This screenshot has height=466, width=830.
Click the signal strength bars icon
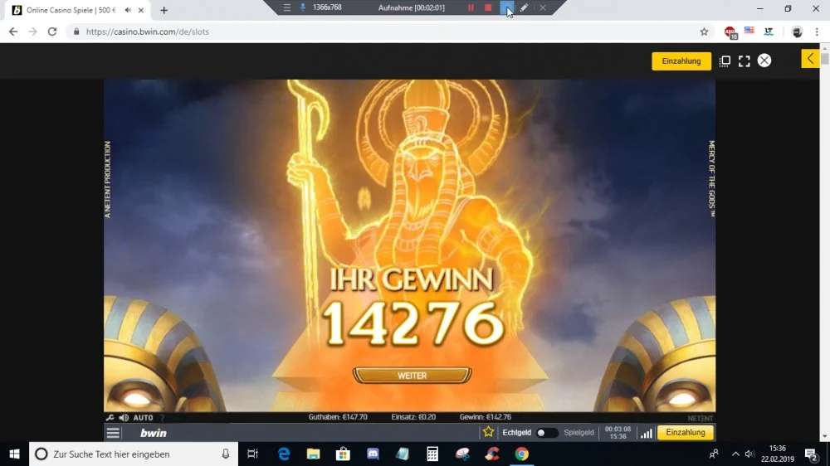click(x=647, y=433)
